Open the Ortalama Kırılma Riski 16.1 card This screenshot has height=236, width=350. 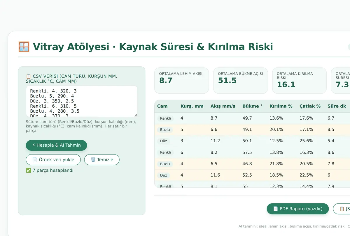click(x=299, y=81)
